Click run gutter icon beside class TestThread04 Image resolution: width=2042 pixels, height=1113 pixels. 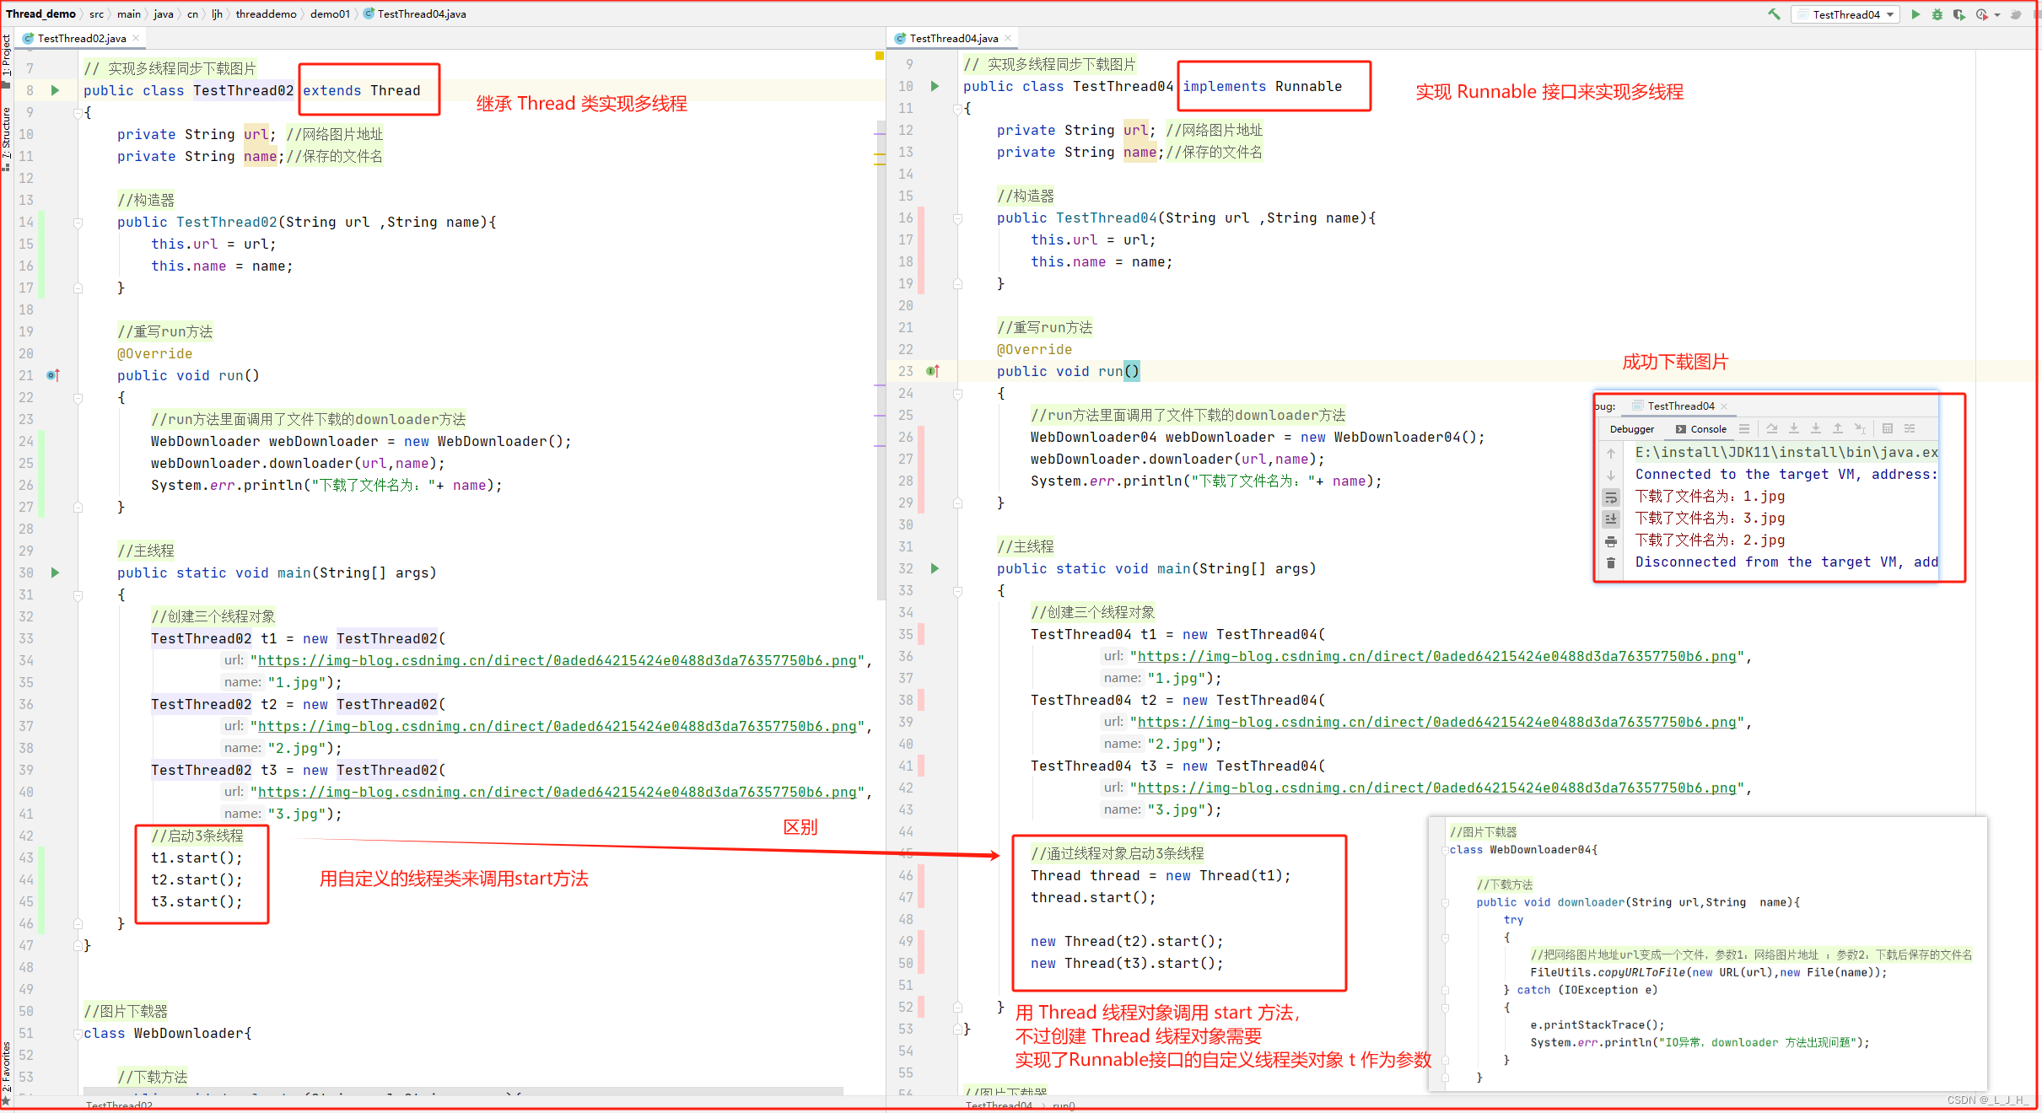point(935,86)
